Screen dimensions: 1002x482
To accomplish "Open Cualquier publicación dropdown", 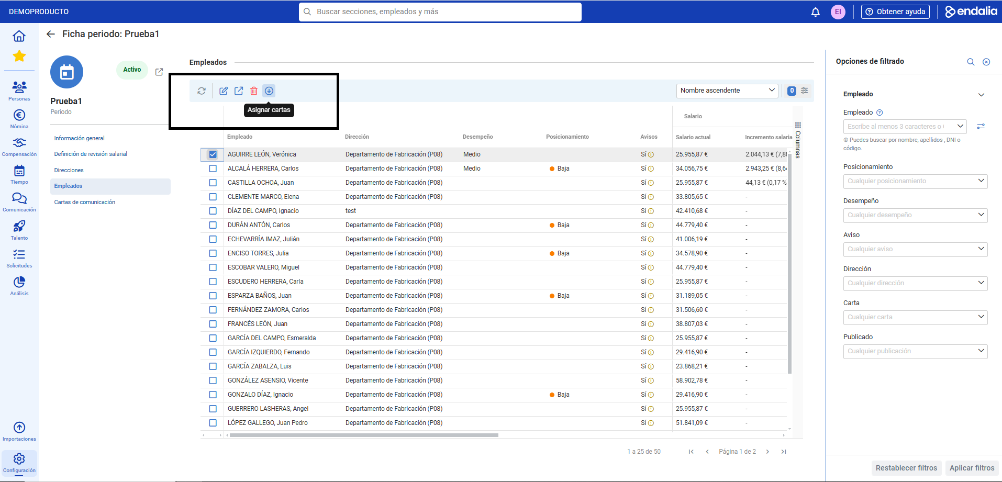I will point(915,351).
